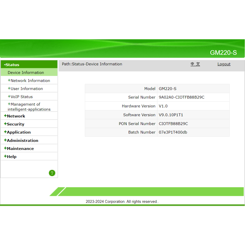Image resolution: width=245 pixels, height=245 pixels.
Task: Expand VoIP Status submenu
Action: [x=20, y=97]
